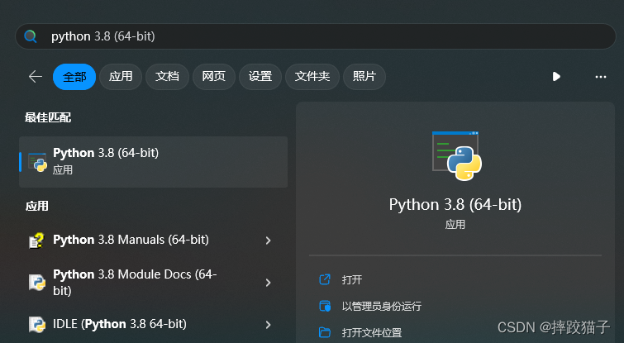Open the three-dot more options menu

coord(601,77)
